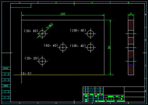The width and height of the screenshot is (148, 105).
Task: Click the 120 width dimension text
Action: pyautogui.click(x=63, y=14)
